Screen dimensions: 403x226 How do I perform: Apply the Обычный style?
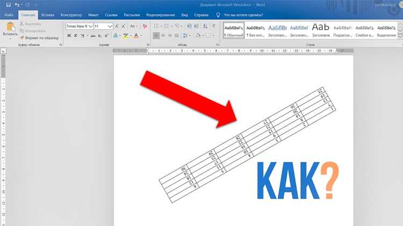click(x=234, y=30)
